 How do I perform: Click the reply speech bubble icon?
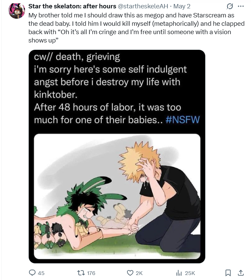click(32, 273)
